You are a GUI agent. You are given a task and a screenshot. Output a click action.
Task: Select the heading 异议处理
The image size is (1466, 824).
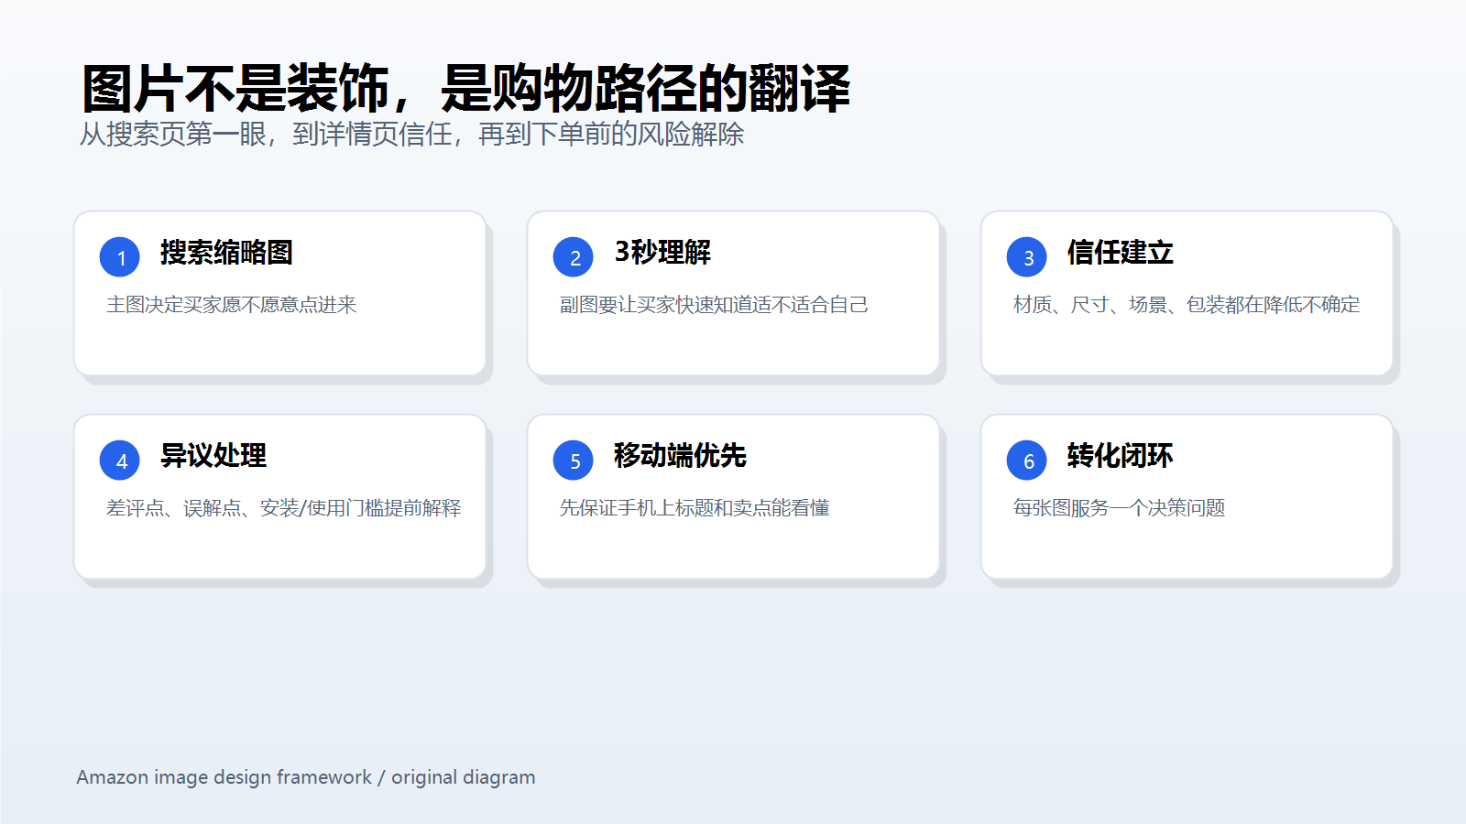pos(213,456)
